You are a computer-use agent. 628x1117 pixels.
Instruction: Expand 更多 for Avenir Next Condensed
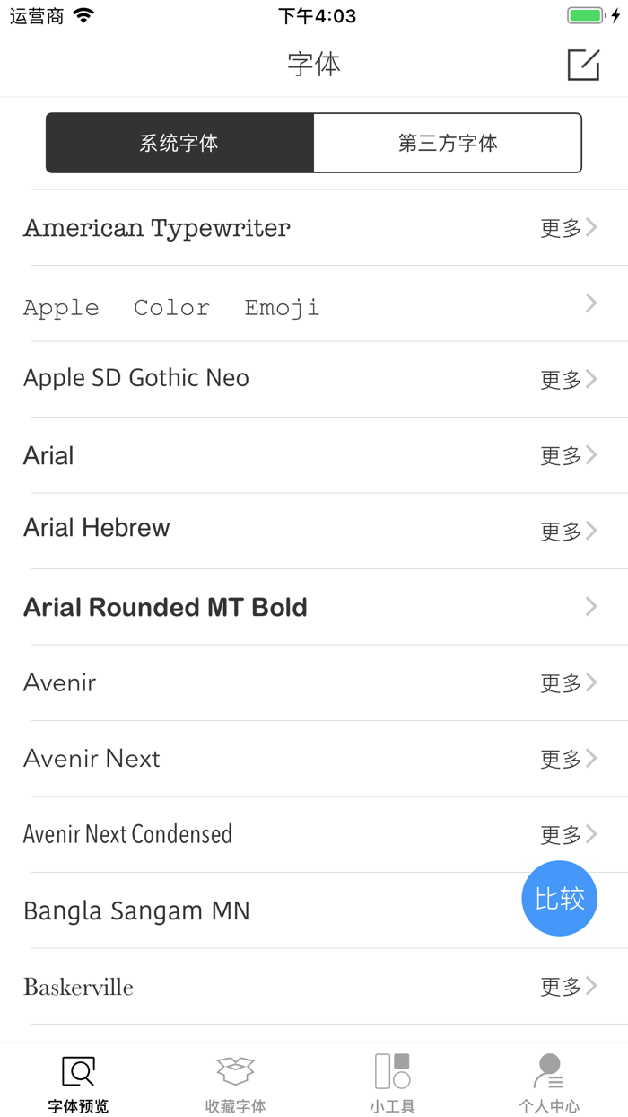tap(568, 835)
